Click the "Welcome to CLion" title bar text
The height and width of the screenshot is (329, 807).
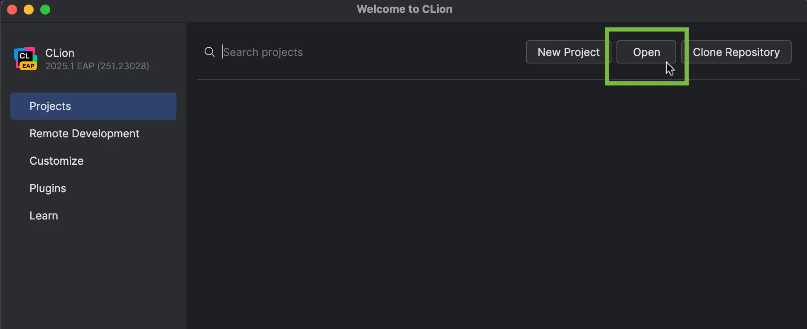[404, 9]
